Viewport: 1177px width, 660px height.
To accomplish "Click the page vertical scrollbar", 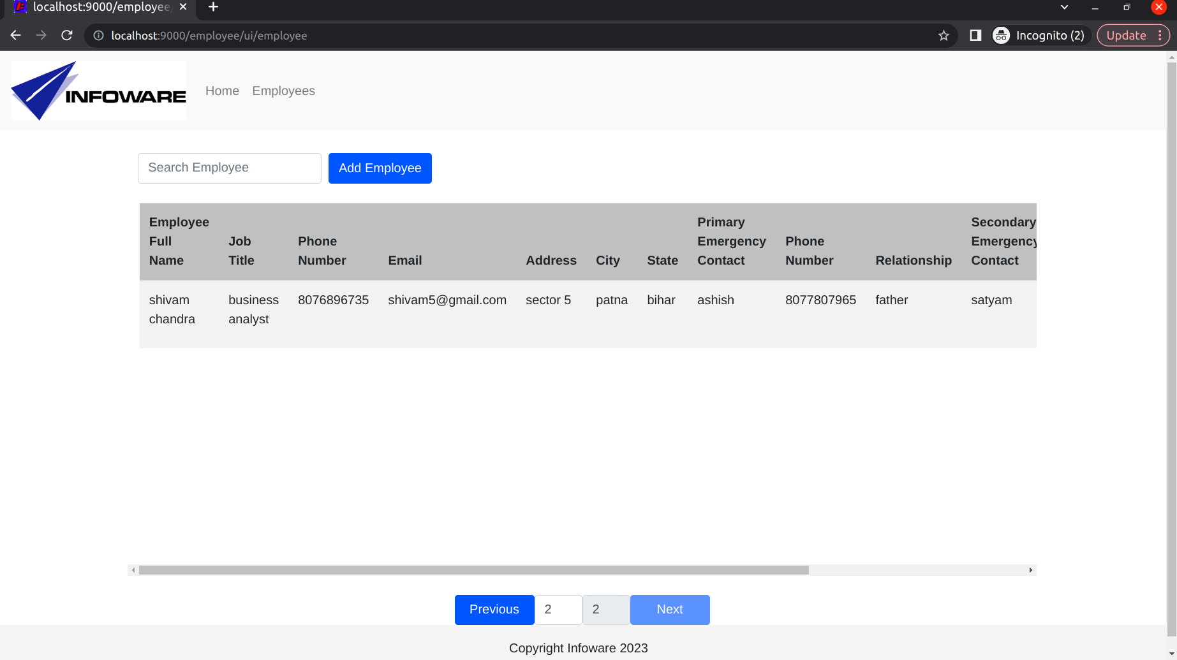I will (1172, 349).
